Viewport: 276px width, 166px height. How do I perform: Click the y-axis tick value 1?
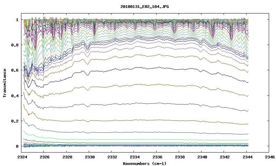coord(17,20)
